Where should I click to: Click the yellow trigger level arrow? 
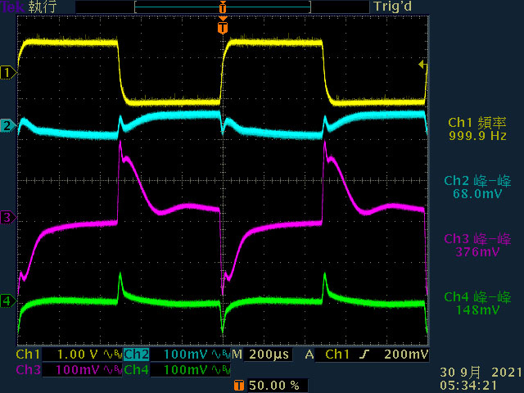(x=422, y=64)
